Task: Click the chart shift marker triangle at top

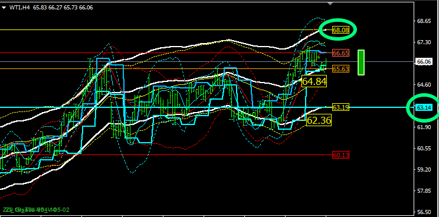Action: [330, 4]
